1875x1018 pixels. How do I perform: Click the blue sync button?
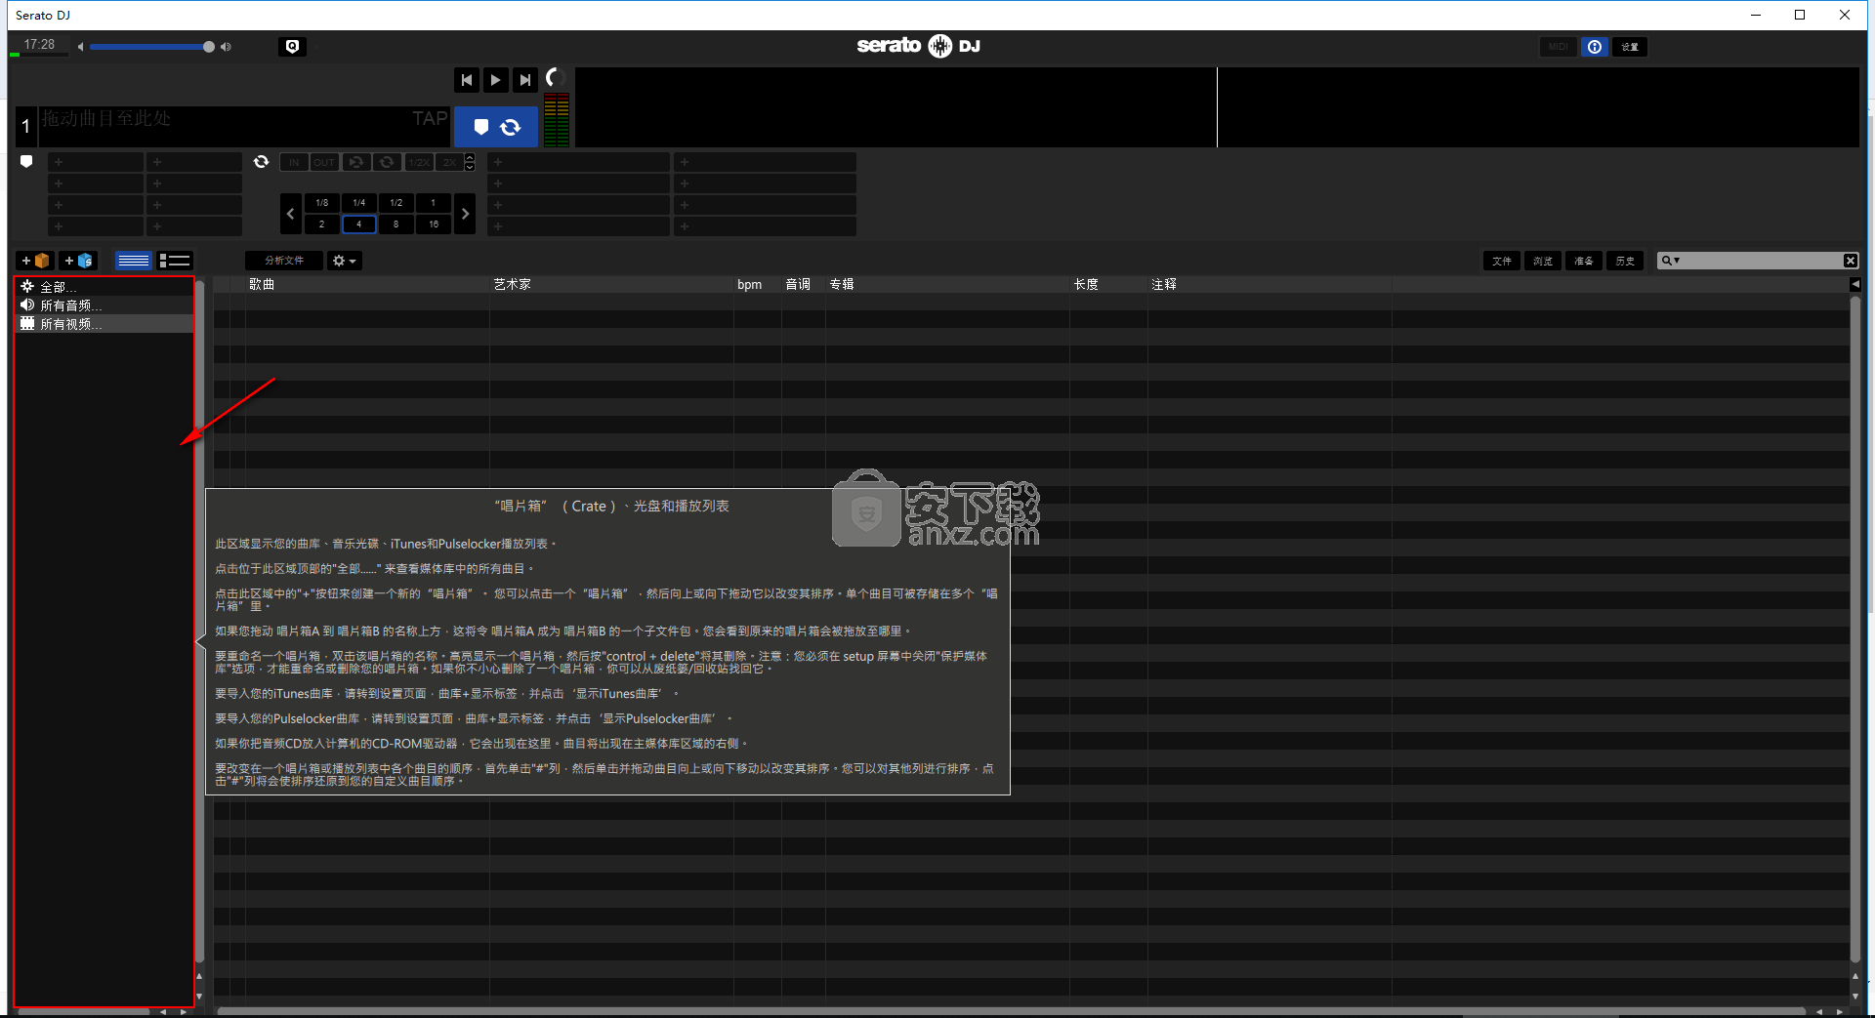[x=496, y=127]
